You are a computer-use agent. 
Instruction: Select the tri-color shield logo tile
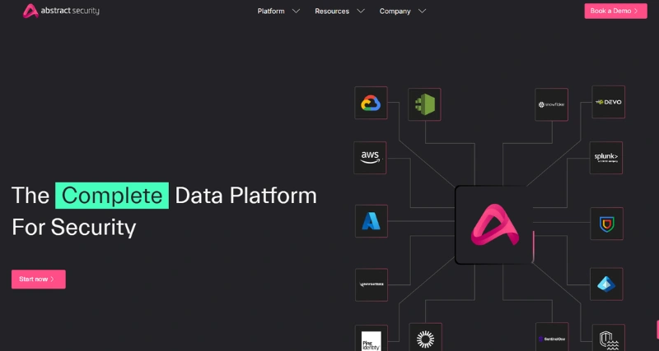pyautogui.click(x=606, y=223)
